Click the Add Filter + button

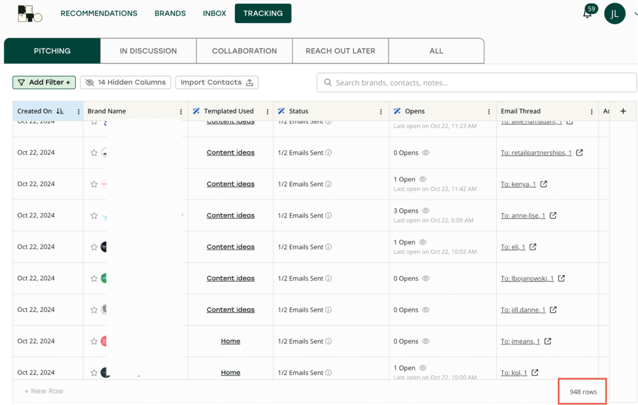(44, 82)
